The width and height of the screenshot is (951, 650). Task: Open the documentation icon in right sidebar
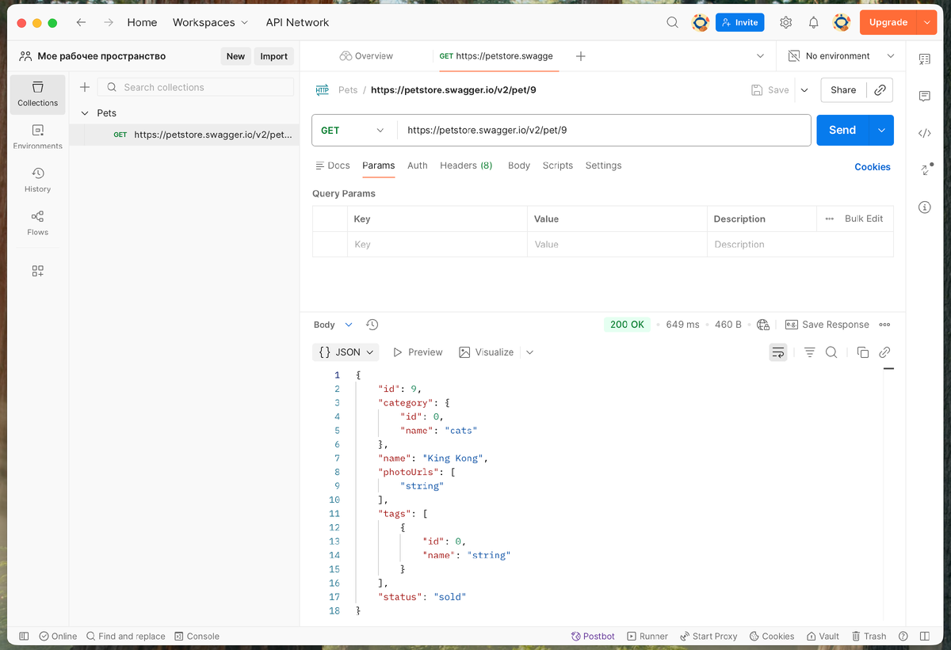pyautogui.click(x=924, y=59)
